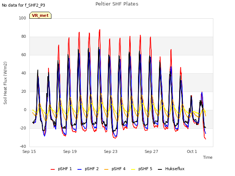235x176 pixels.
Task: Click the VR_met annotation label
Action: pos(40,15)
